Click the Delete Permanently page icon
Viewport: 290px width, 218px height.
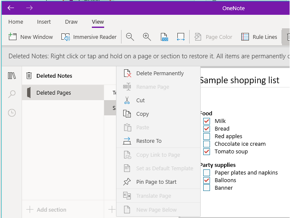[127, 73]
